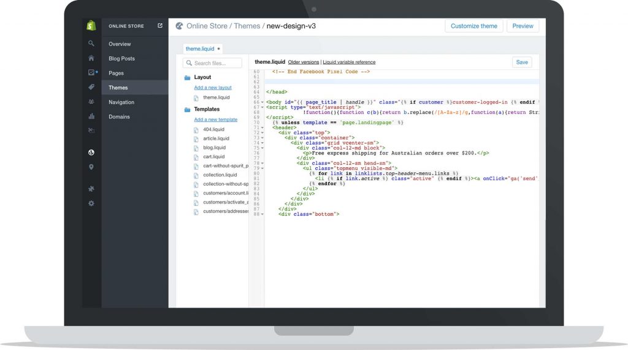Collapse code fold arrow on line 78
The width and height of the screenshot is (628, 350).
[262, 164]
